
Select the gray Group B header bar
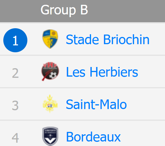(x=82, y=11)
